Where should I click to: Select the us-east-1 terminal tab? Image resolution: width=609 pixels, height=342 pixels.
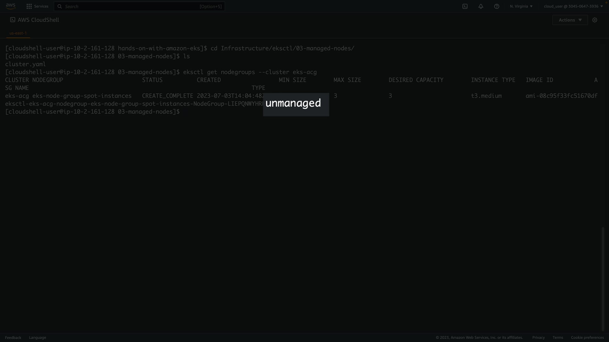(x=18, y=33)
